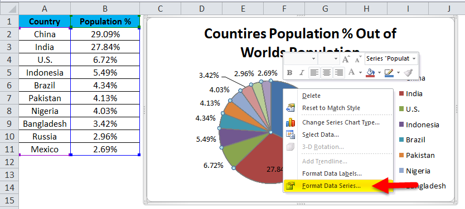Select the Bangladesh cell
The height and width of the screenshot is (209, 465).
[45, 123]
